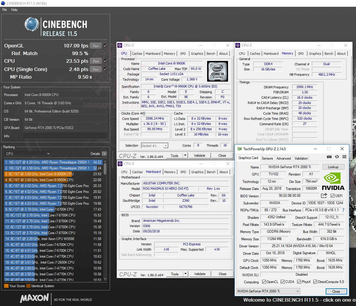The image size is (356, 306).
Task: Open the Validation tab in GPU-Z
Action: (301, 158)
